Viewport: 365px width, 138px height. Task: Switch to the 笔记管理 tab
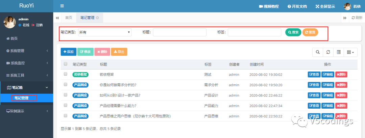point(87,18)
